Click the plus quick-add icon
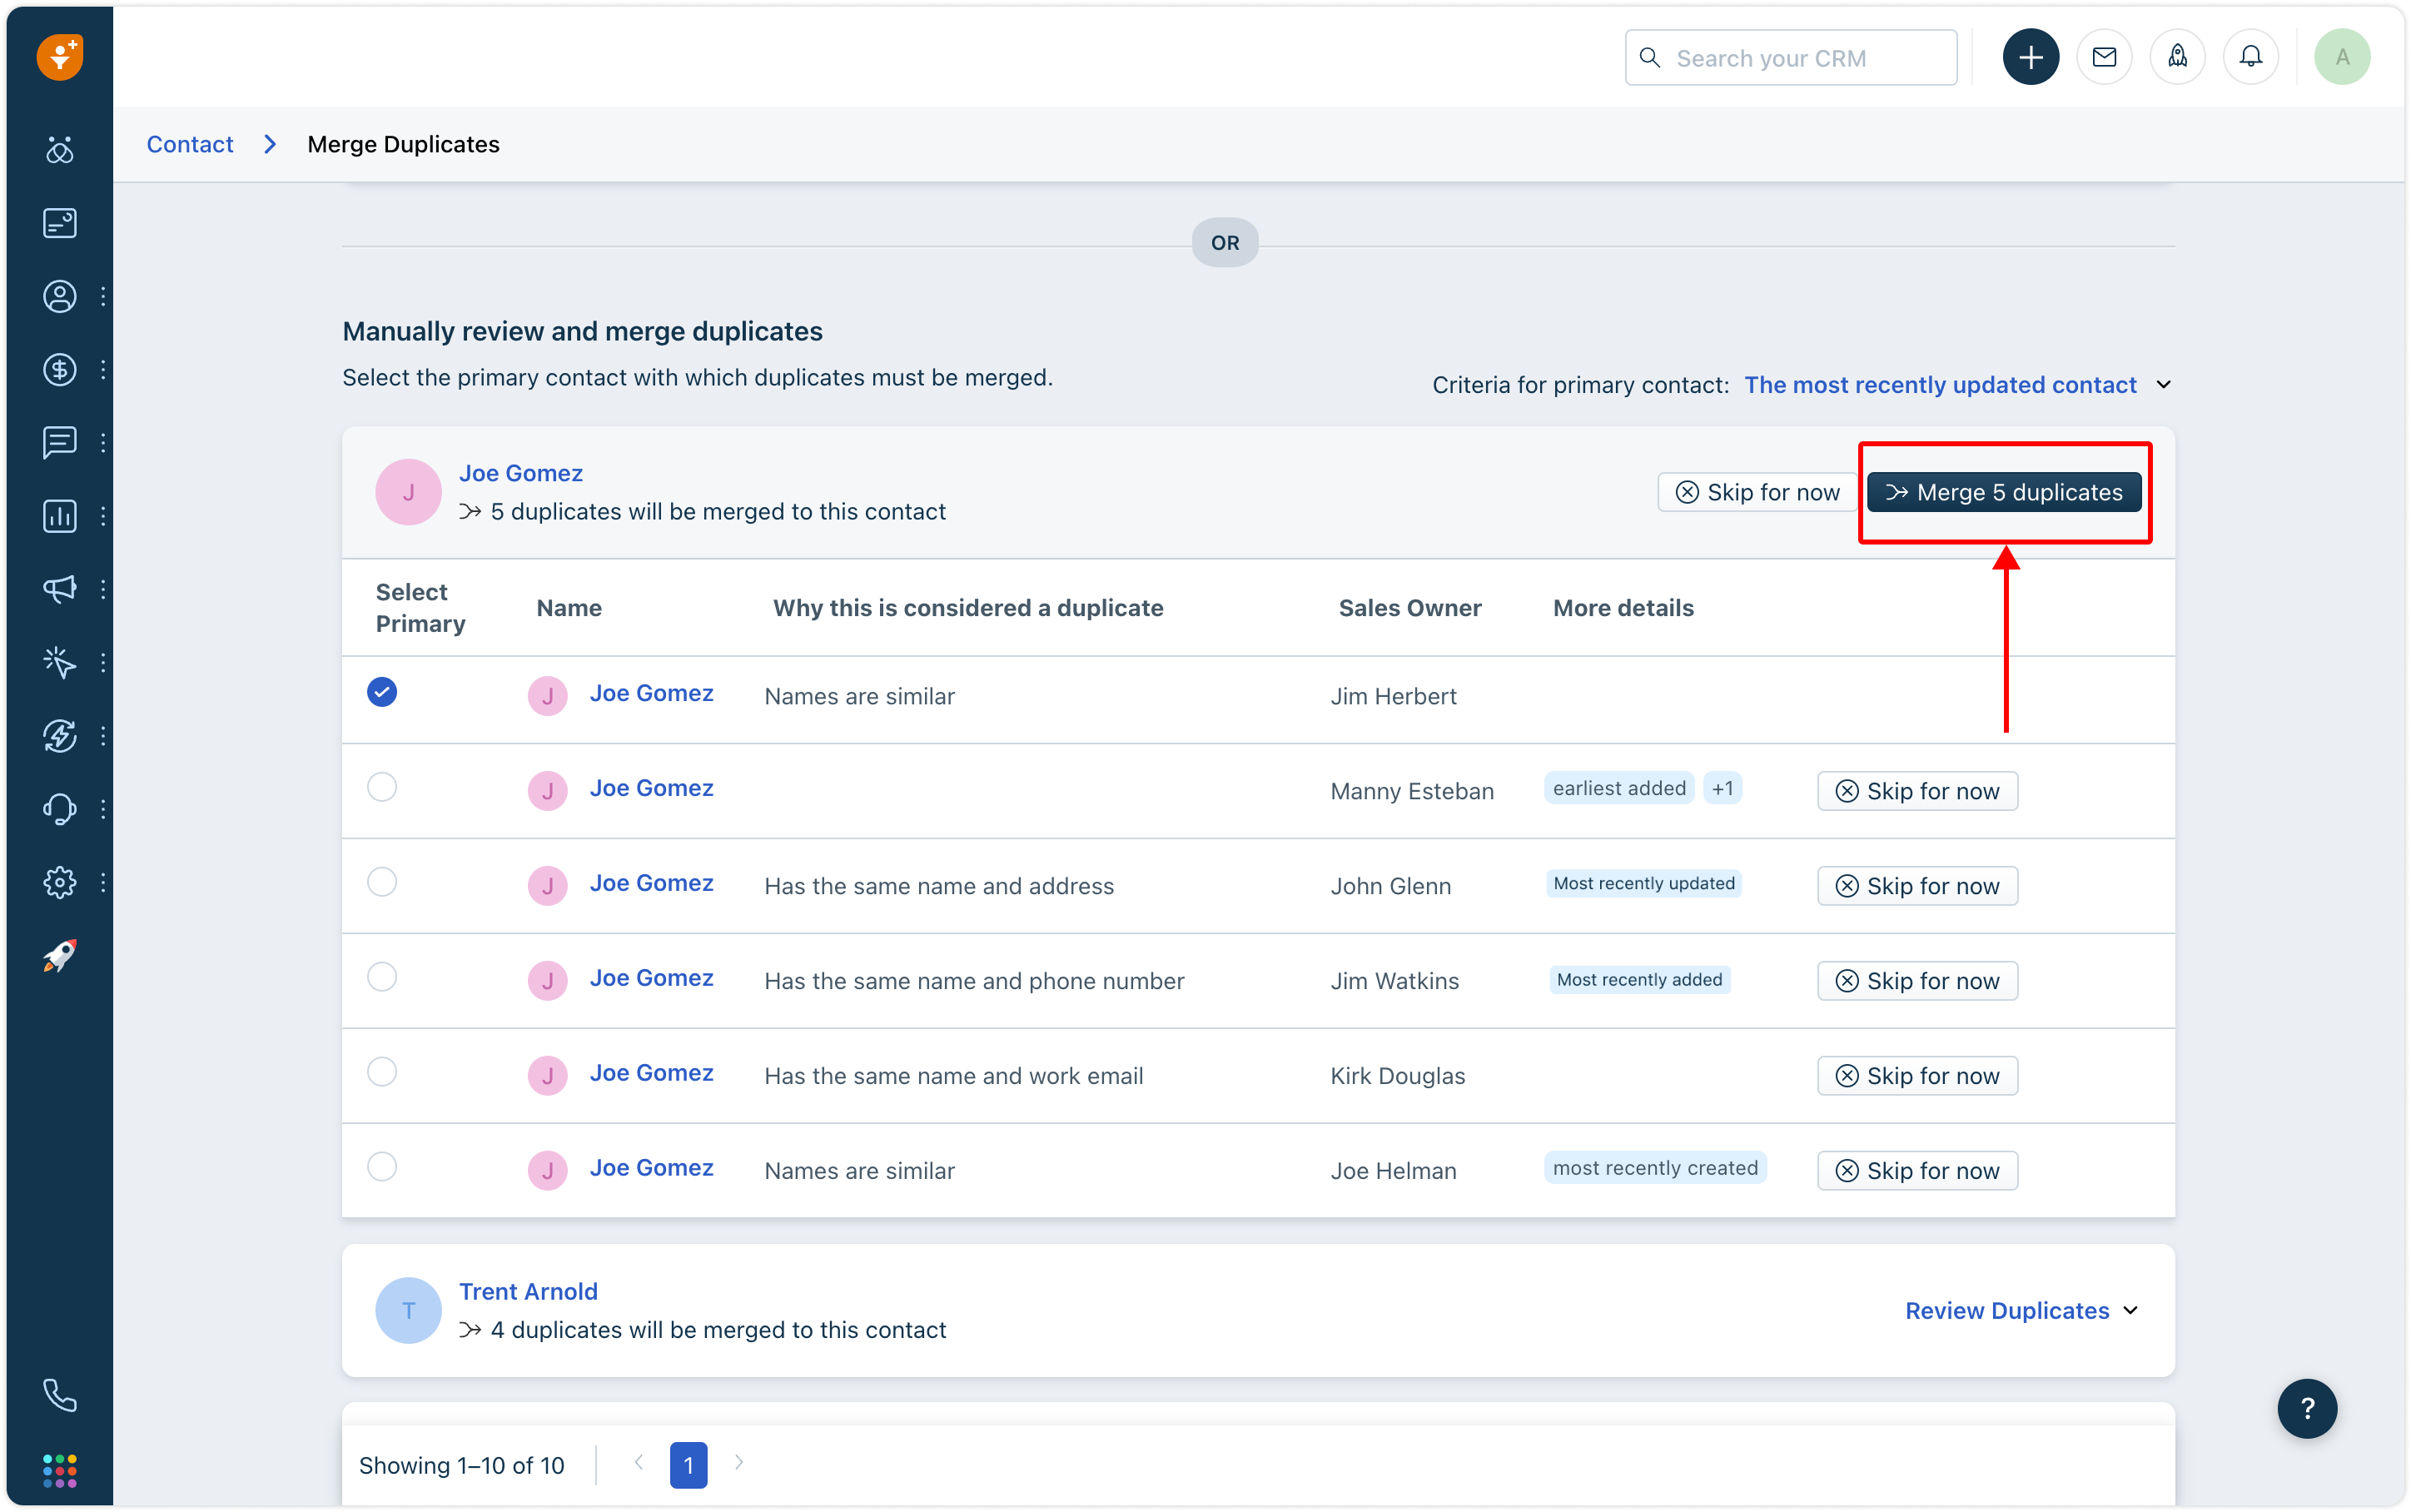Viewport: 2411px width, 1512px height. tap(2031, 58)
